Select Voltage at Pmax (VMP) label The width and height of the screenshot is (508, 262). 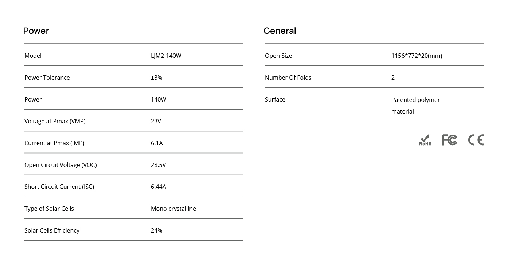[x=55, y=121]
